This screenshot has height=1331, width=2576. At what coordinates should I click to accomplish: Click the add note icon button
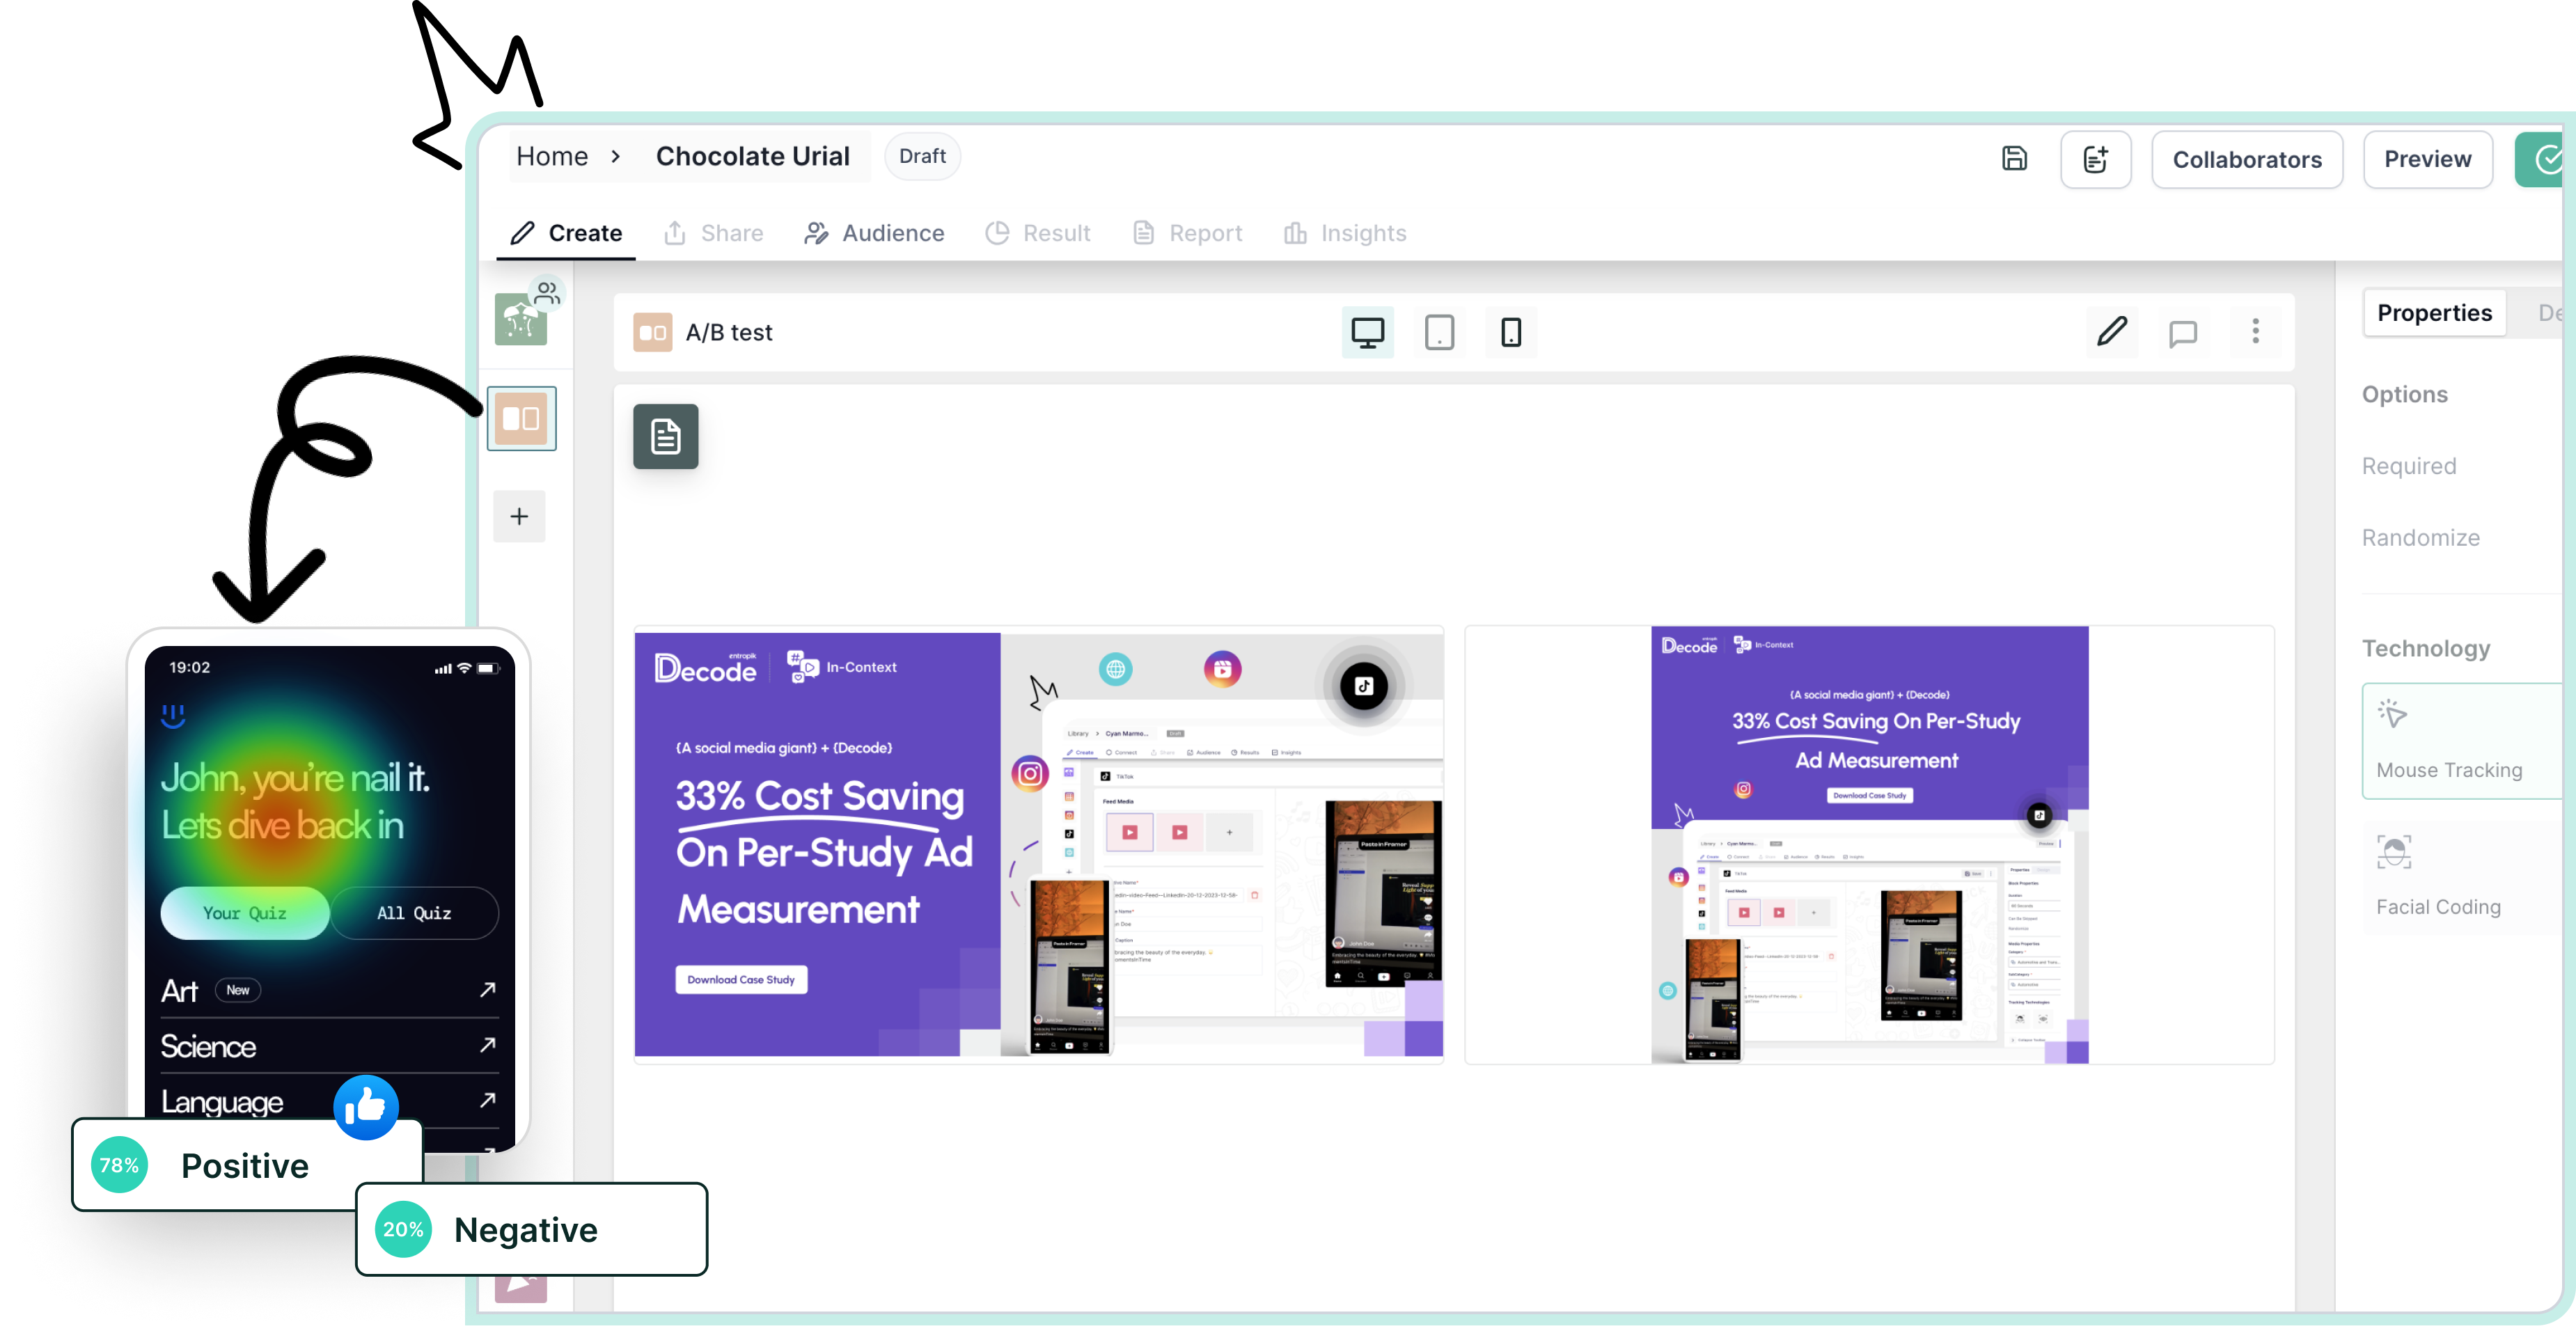pyautogui.click(x=2095, y=159)
